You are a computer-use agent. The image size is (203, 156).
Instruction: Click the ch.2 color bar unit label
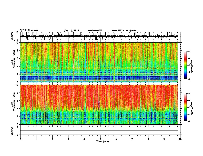pos(192,108)
